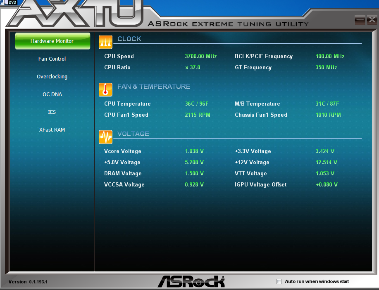
Task: Open the OC DNA section
Action: [52, 94]
